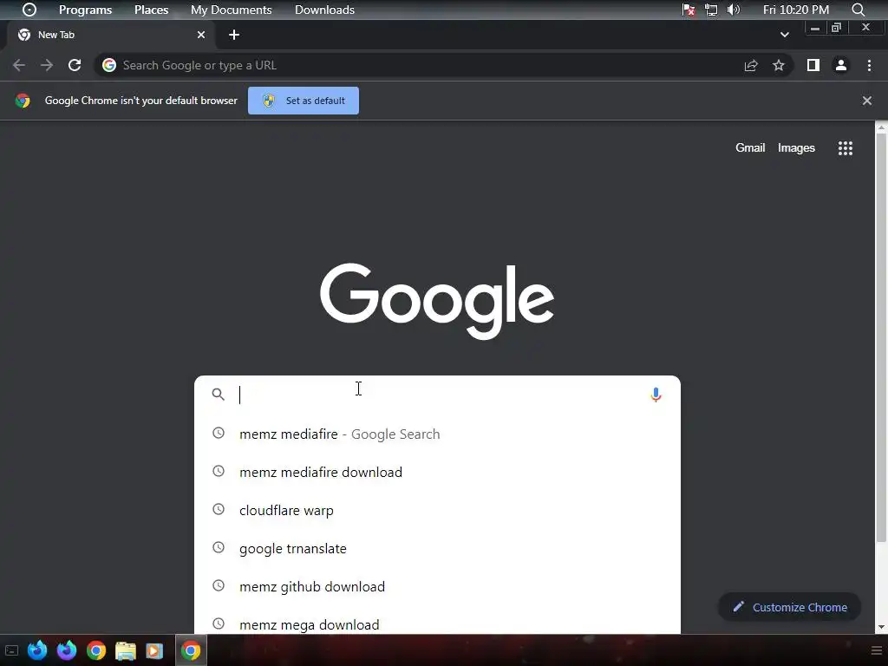The image size is (888, 666).
Task: Select suggestion google trnanslate
Action: [437, 548]
